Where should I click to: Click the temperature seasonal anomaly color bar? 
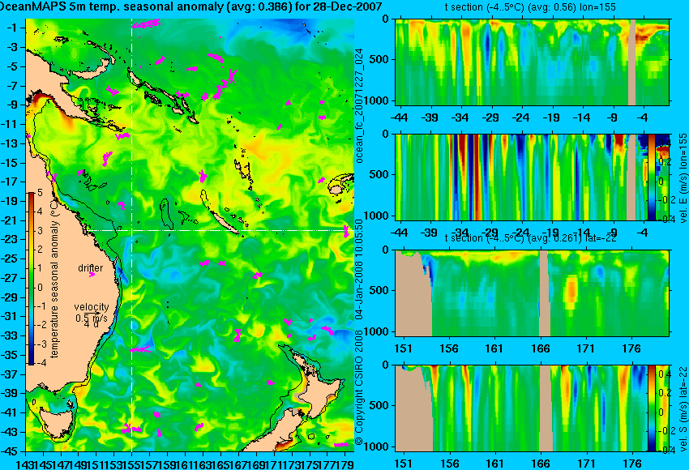[31, 279]
